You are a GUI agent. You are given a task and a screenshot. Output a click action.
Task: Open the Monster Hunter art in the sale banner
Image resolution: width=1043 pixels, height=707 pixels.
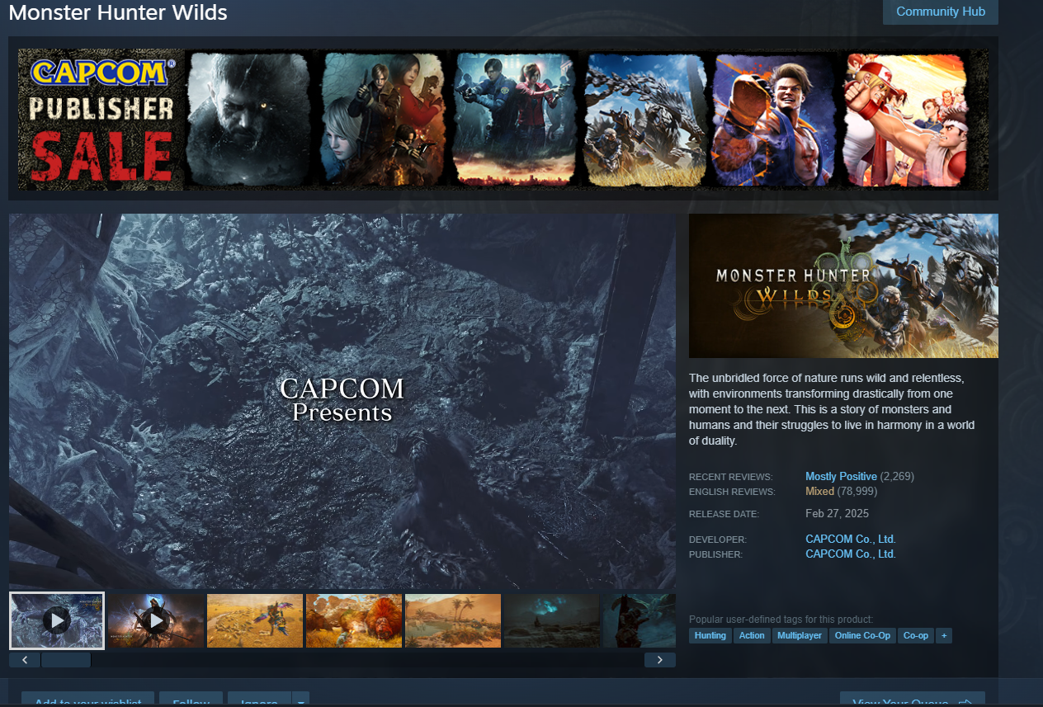tap(646, 120)
